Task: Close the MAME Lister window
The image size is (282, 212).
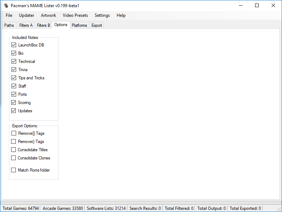Action: tap(273, 6)
